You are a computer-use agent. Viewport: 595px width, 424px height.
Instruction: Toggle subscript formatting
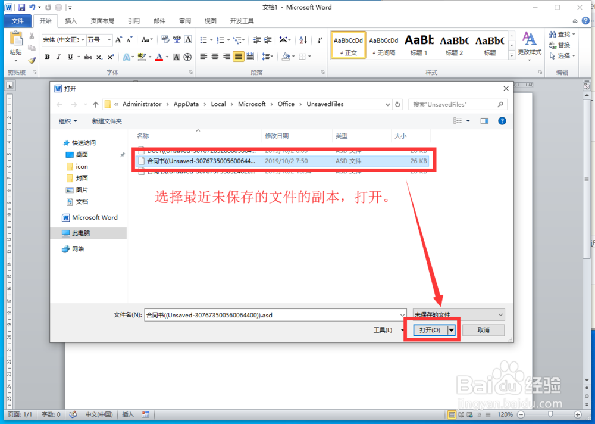tap(99, 57)
